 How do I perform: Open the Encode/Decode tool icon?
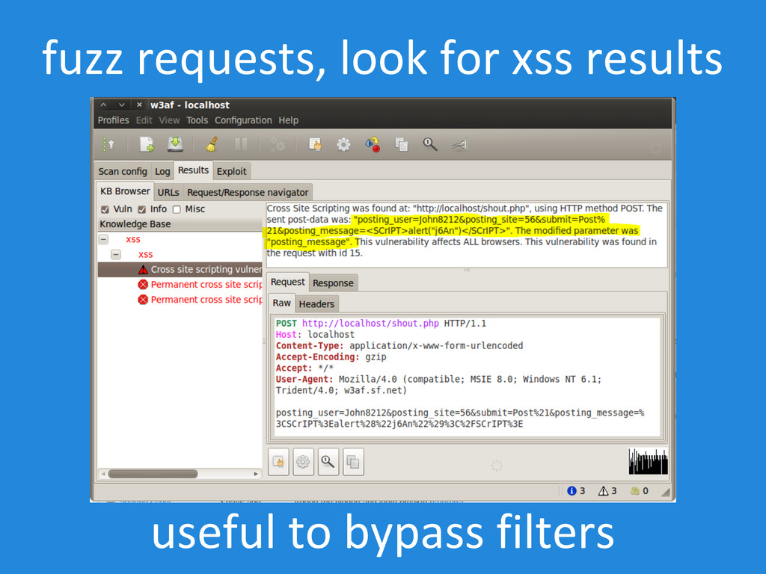click(x=373, y=144)
